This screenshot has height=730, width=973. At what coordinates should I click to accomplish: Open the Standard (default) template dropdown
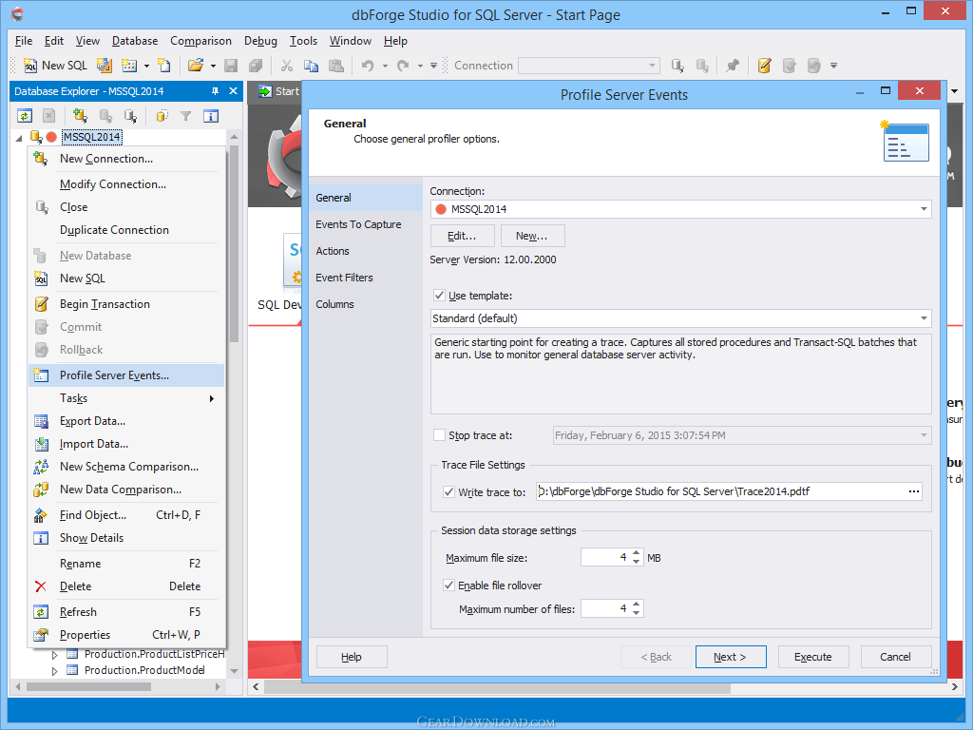[x=924, y=318]
